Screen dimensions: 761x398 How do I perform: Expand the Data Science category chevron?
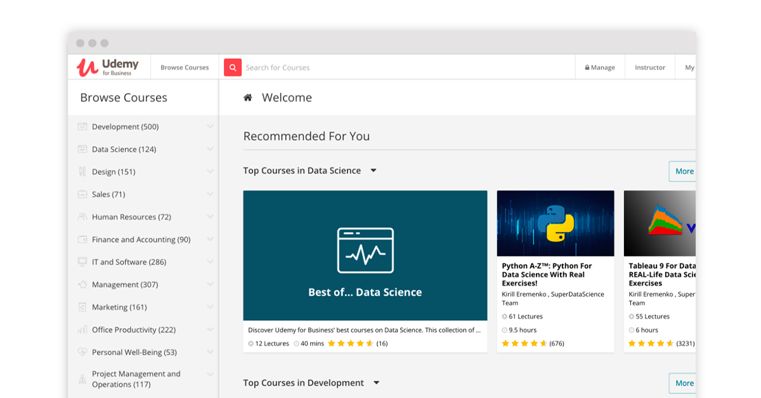[210, 150]
